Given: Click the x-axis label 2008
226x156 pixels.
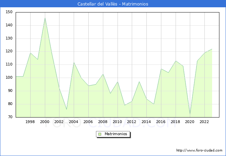Looking at the screenshot, I should click(103, 122).
